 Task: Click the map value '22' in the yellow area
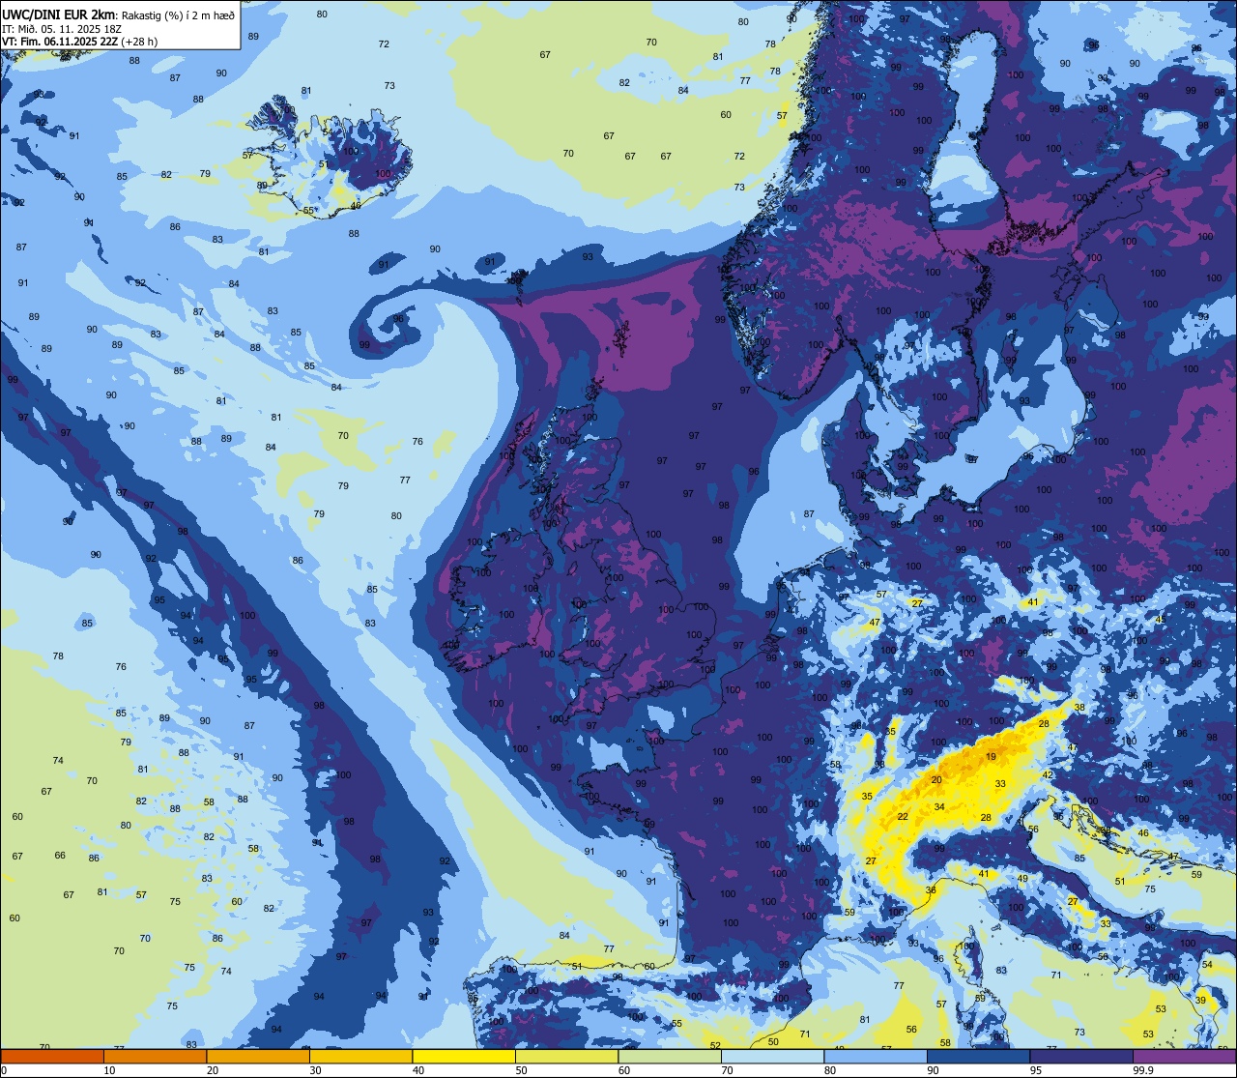(903, 817)
